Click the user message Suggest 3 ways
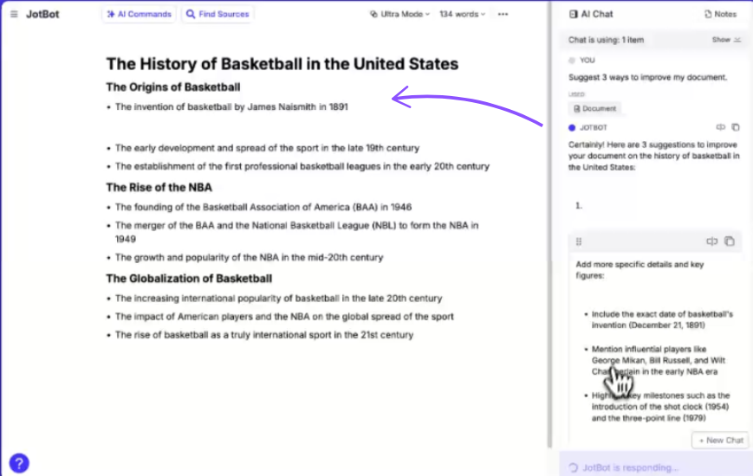Screen dimensions: 753x476 [x=647, y=77]
